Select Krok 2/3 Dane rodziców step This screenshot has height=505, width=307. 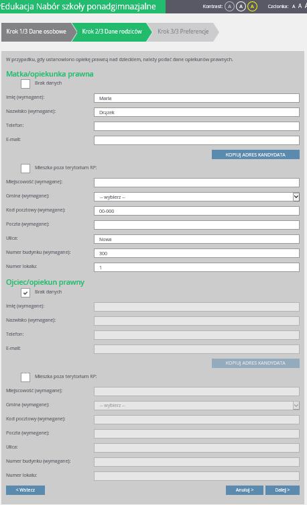click(x=112, y=32)
